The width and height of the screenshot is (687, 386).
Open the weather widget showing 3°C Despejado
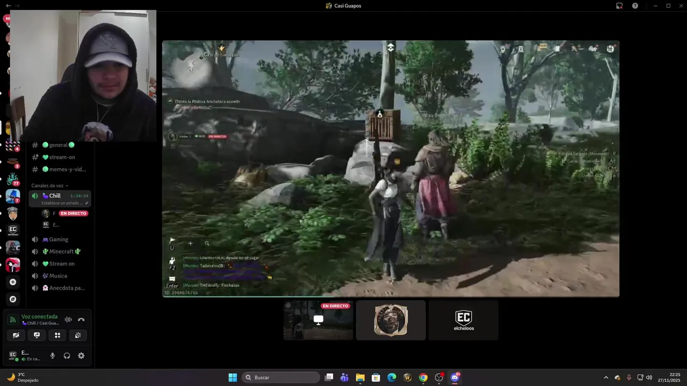click(x=23, y=377)
